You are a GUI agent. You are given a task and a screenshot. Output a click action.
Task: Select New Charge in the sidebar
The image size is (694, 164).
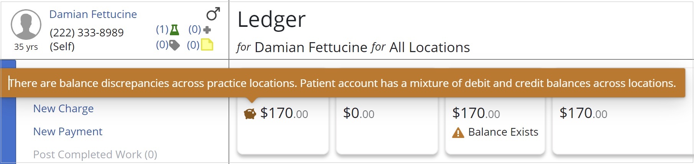click(x=63, y=108)
